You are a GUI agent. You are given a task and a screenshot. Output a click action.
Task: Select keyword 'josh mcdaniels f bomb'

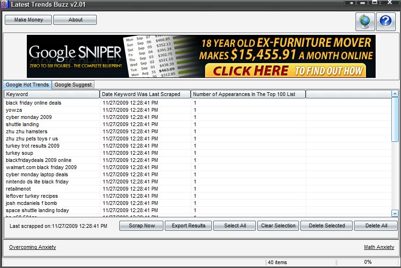coord(31,203)
